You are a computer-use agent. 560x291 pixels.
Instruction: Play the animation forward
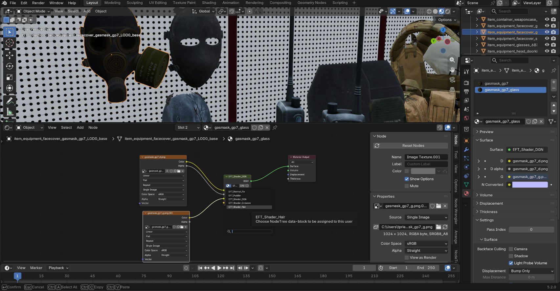pyautogui.click(x=219, y=268)
